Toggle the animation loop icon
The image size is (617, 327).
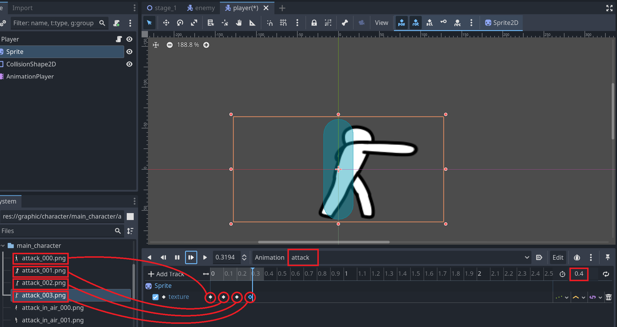tap(606, 274)
